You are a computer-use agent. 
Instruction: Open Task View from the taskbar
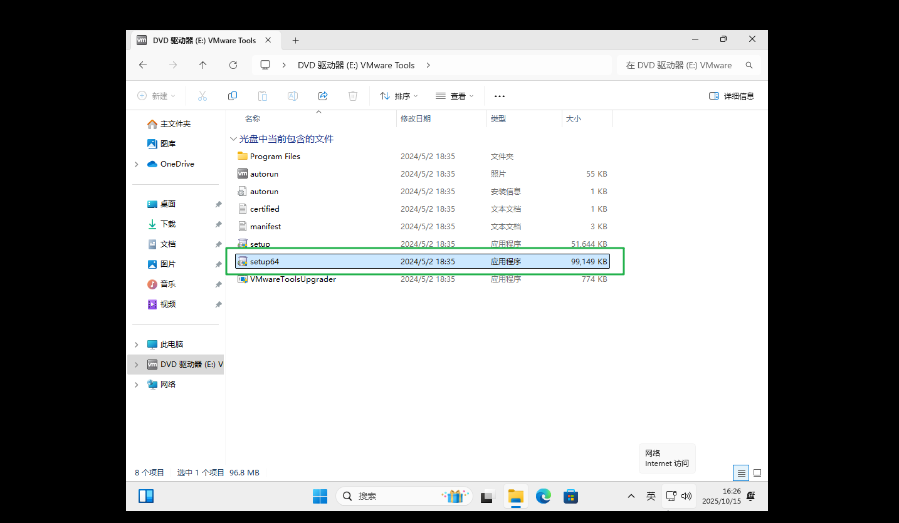pos(488,496)
